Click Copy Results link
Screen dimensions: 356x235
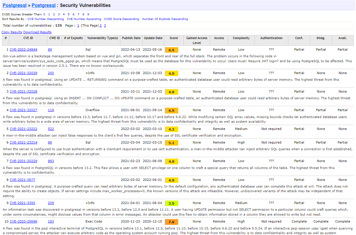pyautogui.click(x=12, y=32)
